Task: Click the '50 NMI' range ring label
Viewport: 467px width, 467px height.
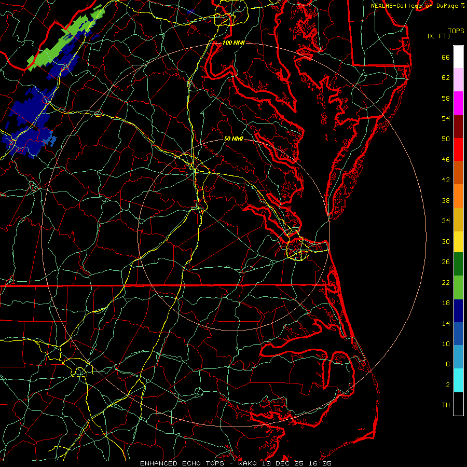Action: (233, 139)
